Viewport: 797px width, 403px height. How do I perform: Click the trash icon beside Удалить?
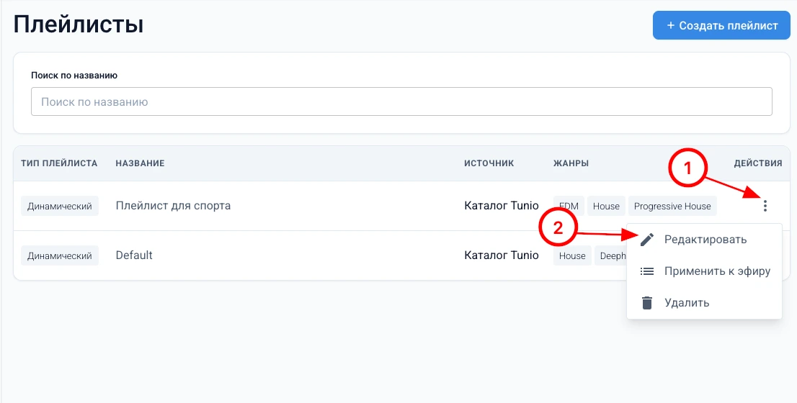[647, 303]
